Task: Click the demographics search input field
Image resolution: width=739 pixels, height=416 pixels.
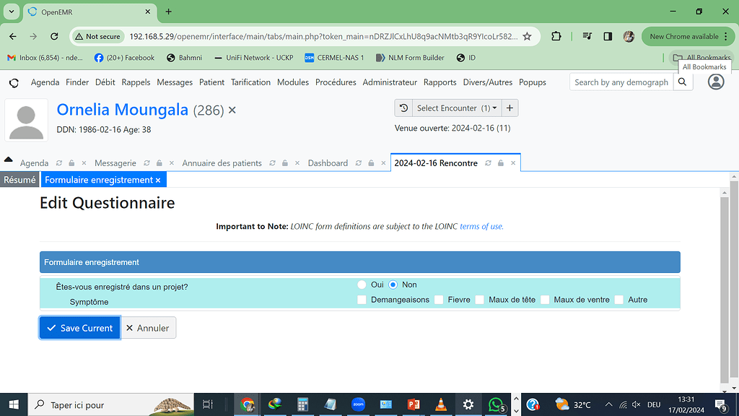Action: point(621,82)
